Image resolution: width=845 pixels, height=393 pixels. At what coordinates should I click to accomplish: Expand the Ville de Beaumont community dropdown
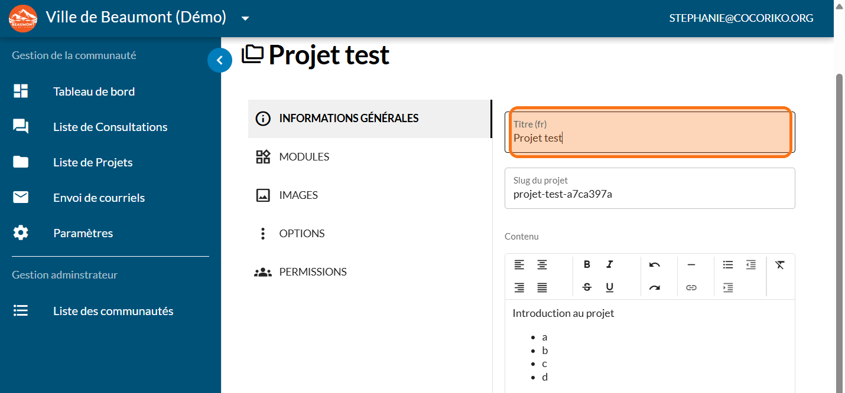coord(245,18)
